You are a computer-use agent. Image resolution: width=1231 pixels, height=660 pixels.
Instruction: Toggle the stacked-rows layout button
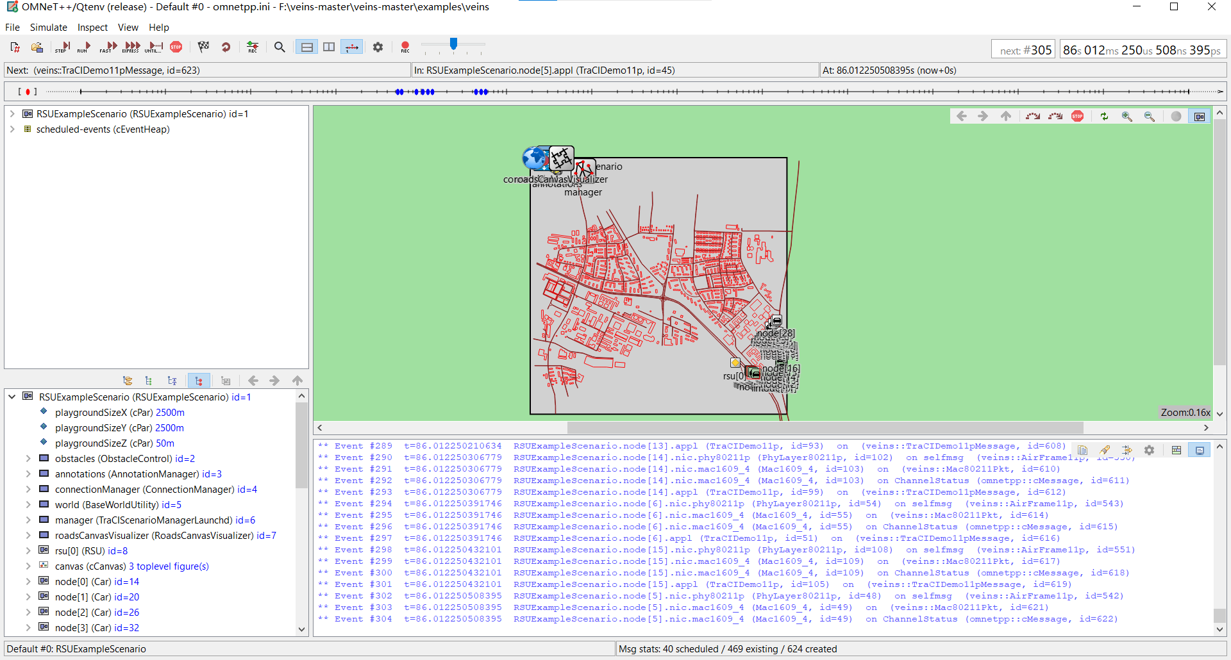[x=307, y=47]
